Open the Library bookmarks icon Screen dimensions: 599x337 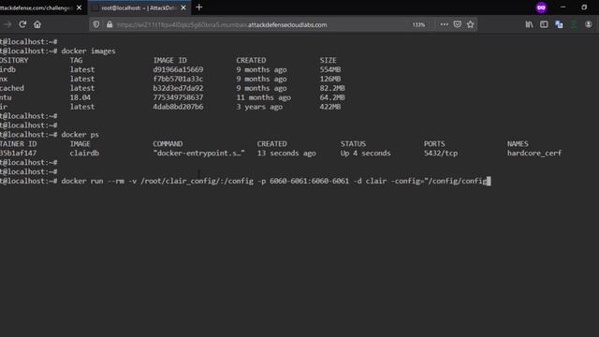tap(529, 24)
